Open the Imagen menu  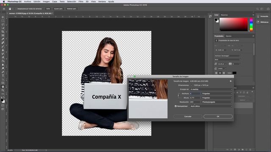click(46, 2)
